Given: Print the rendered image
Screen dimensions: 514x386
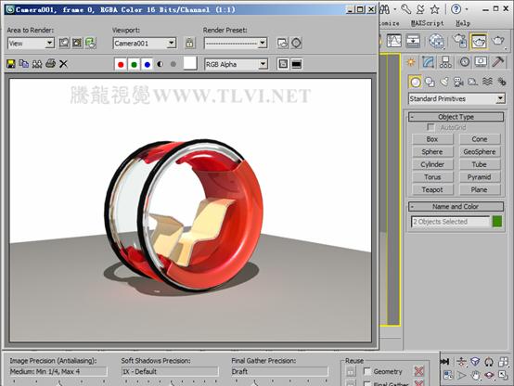Looking at the screenshot, I should coord(50,63).
